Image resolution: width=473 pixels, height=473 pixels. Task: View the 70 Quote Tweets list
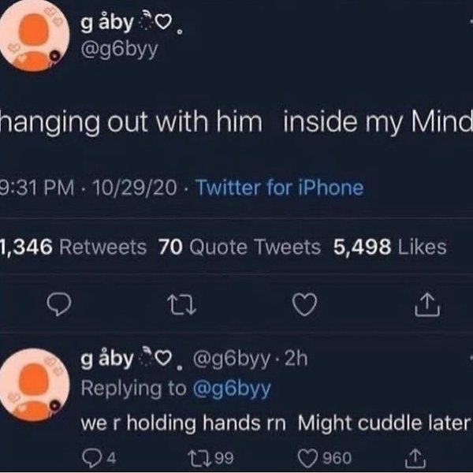coord(240,247)
